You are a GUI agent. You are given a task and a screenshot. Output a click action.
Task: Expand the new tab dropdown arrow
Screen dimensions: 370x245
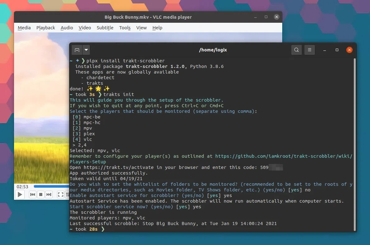point(86,50)
